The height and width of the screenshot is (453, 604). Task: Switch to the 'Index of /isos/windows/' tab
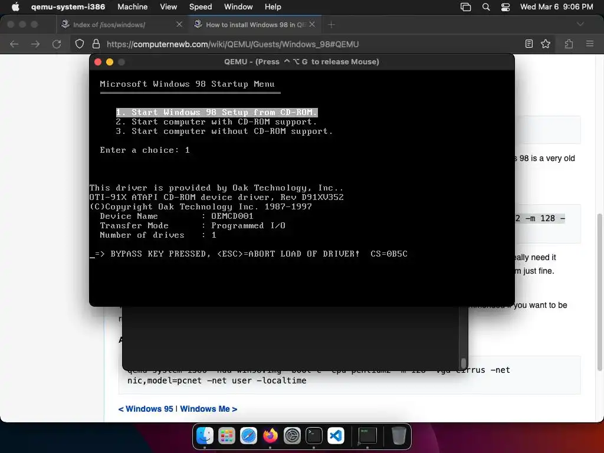(122, 25)
